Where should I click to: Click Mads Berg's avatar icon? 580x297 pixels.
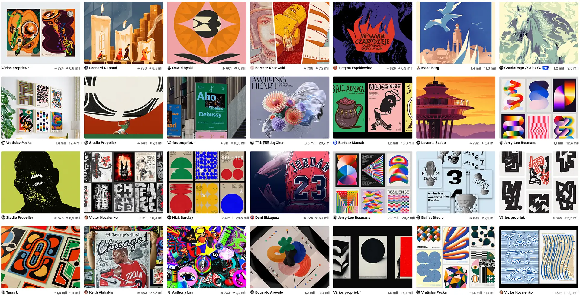pyautogui.click(x=418, y=68)
